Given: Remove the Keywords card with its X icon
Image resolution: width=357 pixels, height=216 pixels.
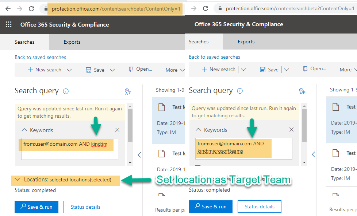Looking at the screenshot, I should coord(117,130).
